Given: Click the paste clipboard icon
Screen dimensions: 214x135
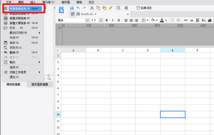Looking at the screenshot, I should pos(104,8).
